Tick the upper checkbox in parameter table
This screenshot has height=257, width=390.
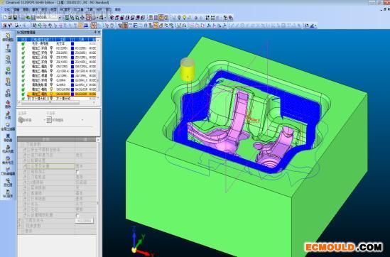[77, 172]
